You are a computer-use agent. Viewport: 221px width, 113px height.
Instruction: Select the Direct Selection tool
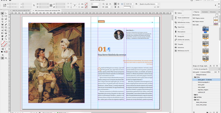6,13
